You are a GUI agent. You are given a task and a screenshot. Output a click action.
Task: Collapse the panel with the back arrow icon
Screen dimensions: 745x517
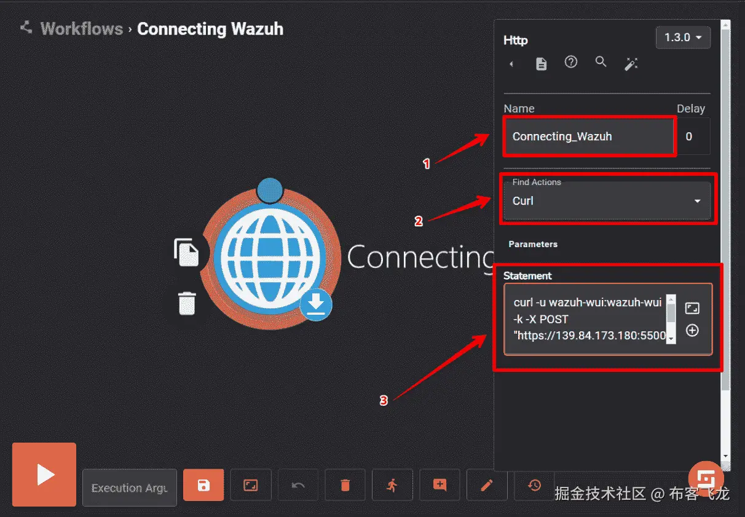[x=511, y=64]
